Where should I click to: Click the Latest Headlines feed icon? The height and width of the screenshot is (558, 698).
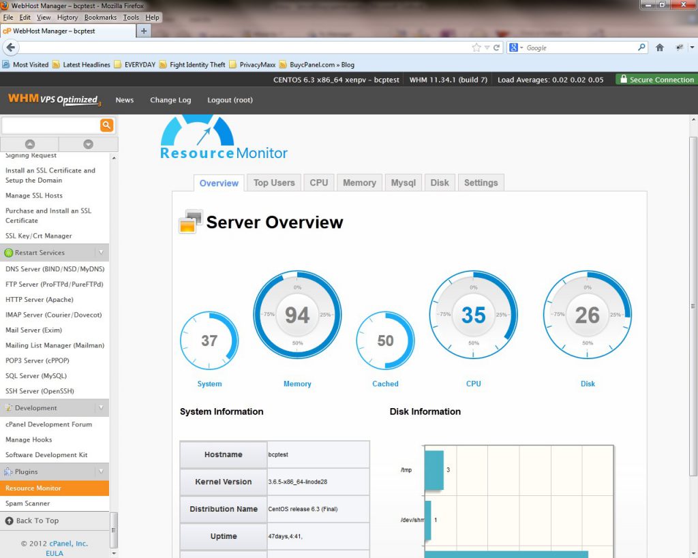[56, 65]
